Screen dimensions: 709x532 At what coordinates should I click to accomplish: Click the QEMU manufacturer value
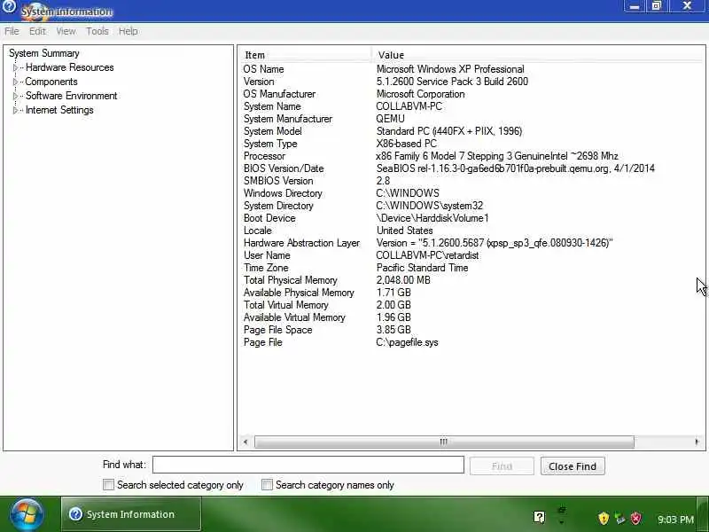coord(390,119)
